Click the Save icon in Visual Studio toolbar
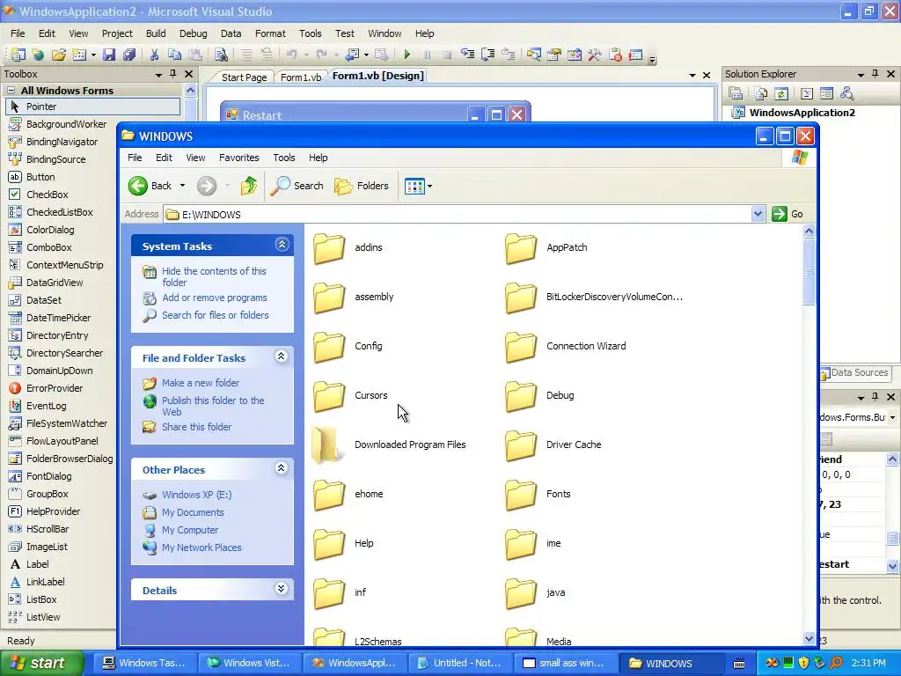This screenshot has height=676, width=901. coord(108,55)
